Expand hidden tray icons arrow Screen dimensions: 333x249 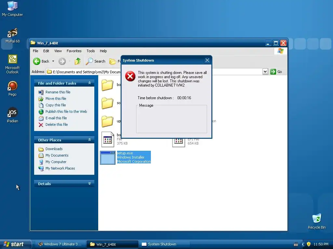point(303,244)
